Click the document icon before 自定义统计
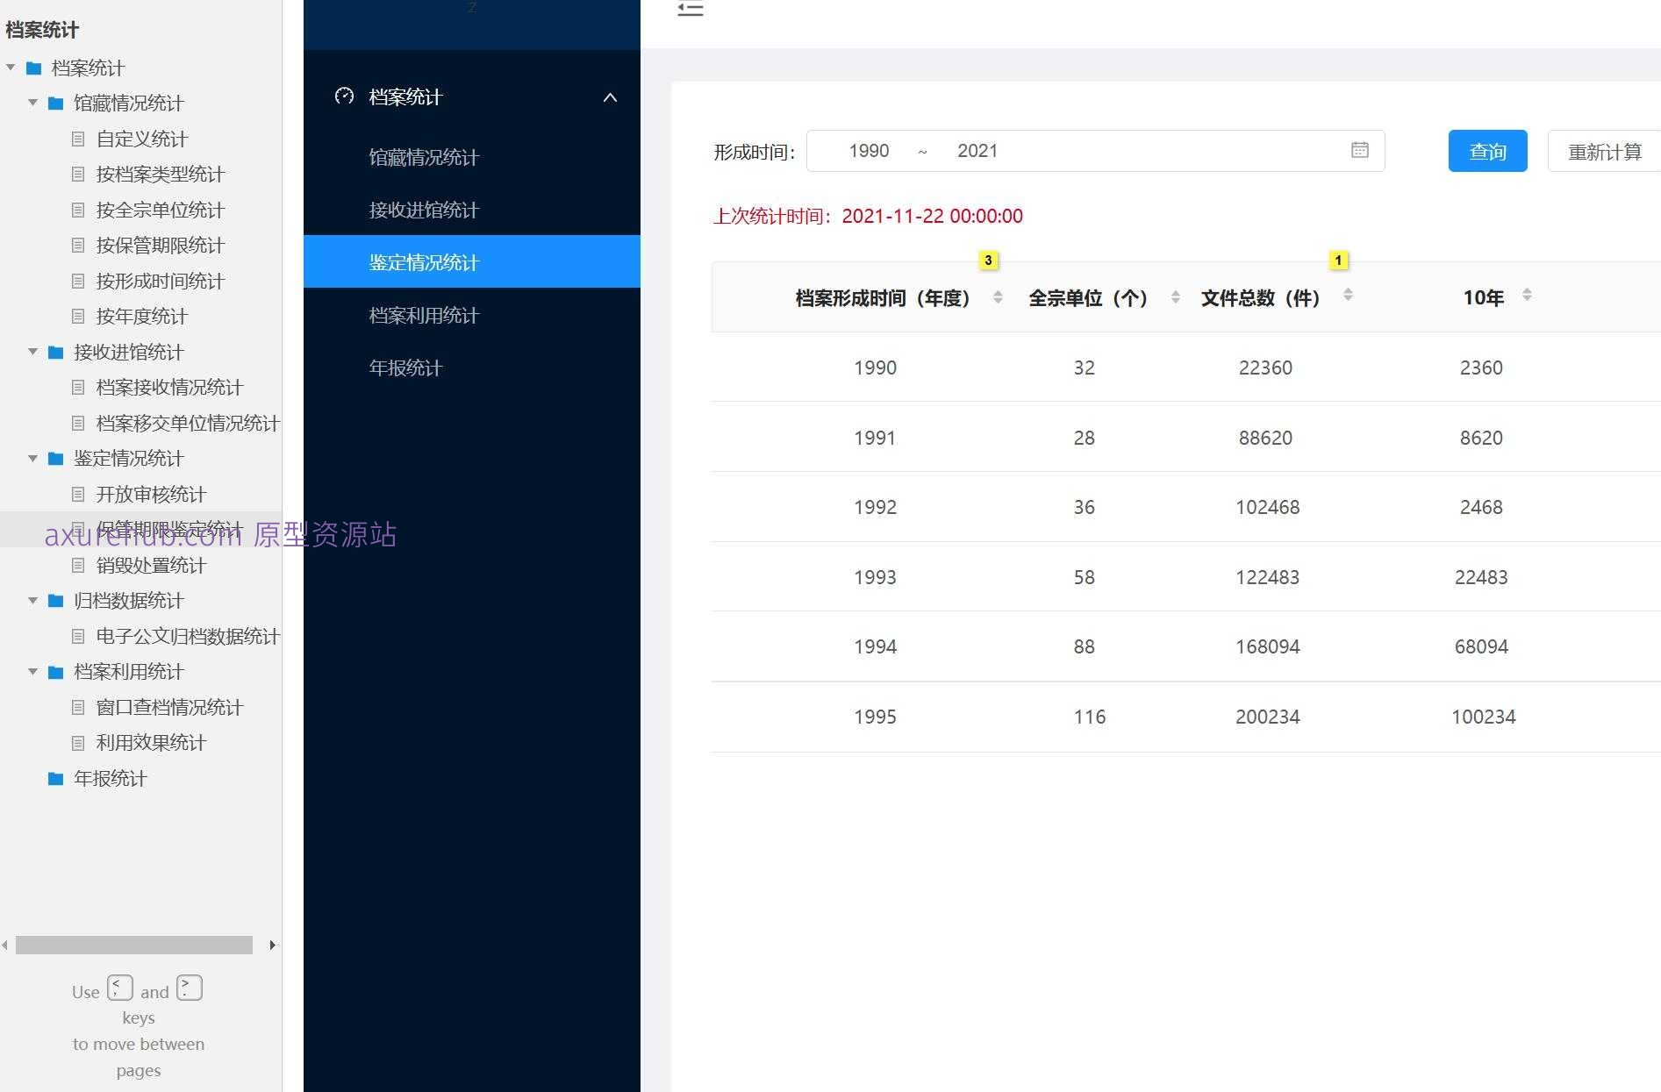The image size is (1661, 1092). [78, 138]
